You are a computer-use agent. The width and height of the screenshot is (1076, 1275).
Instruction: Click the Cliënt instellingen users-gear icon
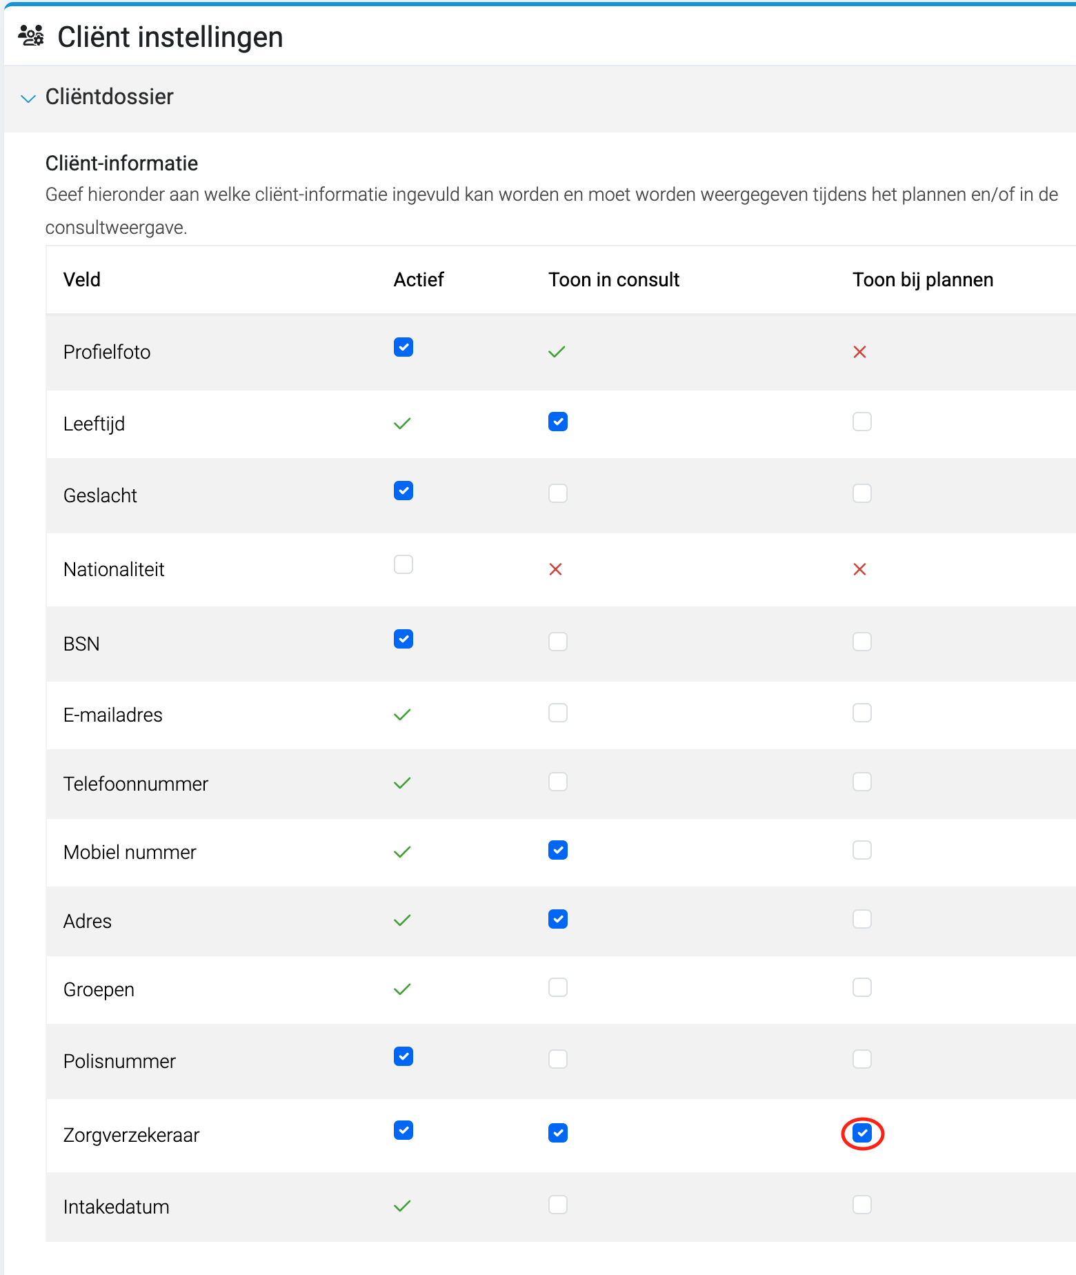click(x=30, y=35)
